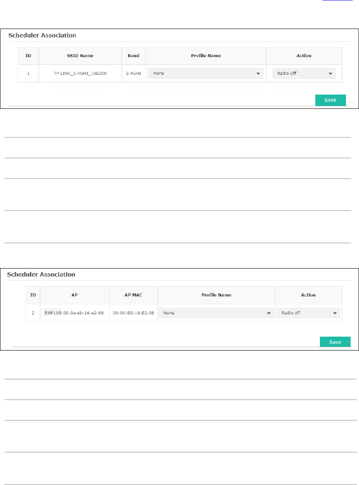Click the Action header in the AP table
359x485 pixels.
pos(309,295)
